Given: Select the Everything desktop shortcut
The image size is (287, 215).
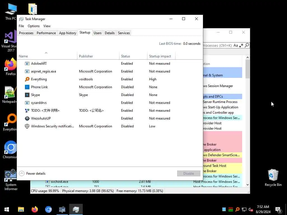Looking at the screenshot, I should pyautogui.click(x=10, y=122).
